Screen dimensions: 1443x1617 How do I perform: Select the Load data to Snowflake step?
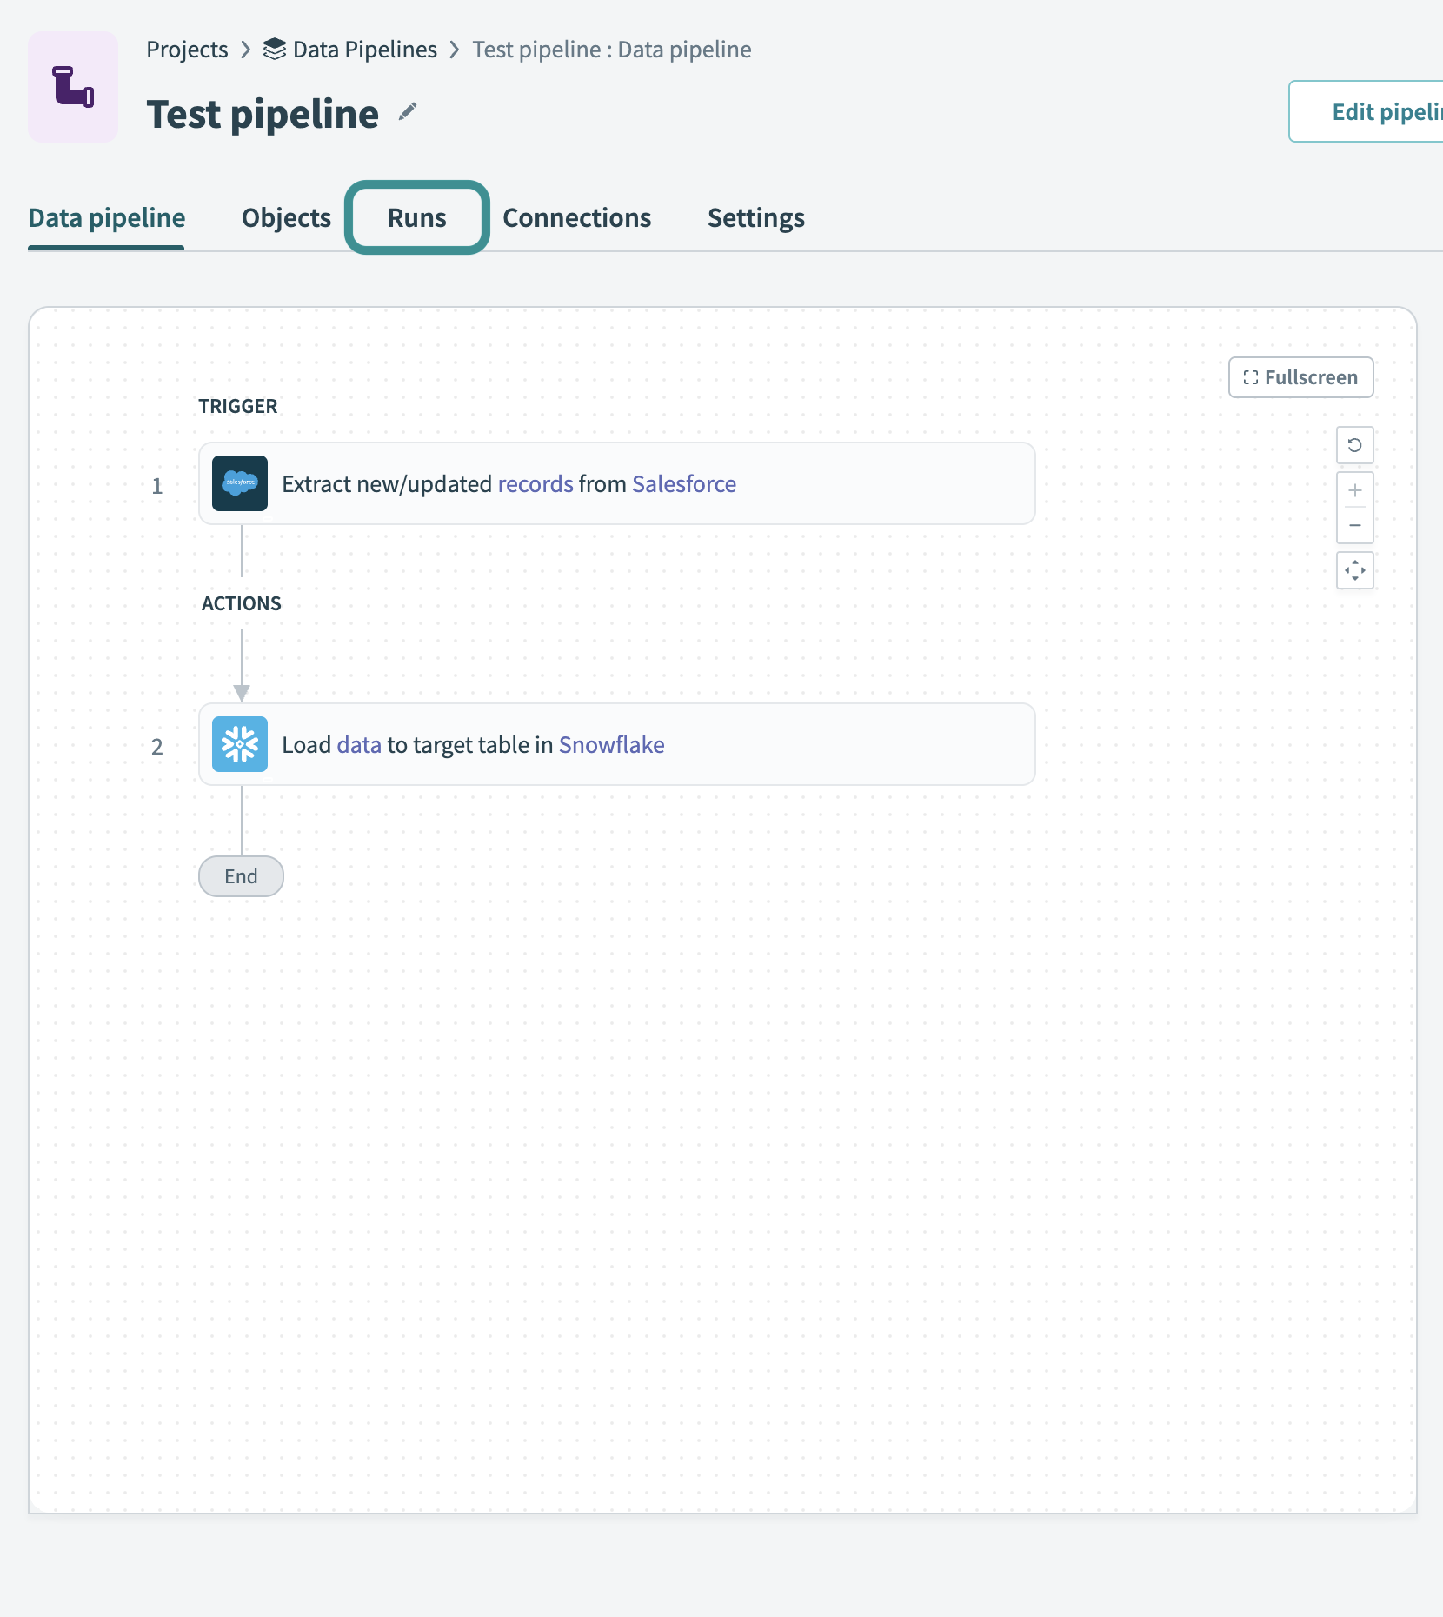[x=616, y=744]
